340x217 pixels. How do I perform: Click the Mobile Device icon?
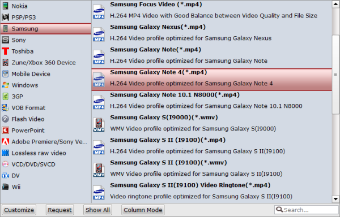[6, 74]
